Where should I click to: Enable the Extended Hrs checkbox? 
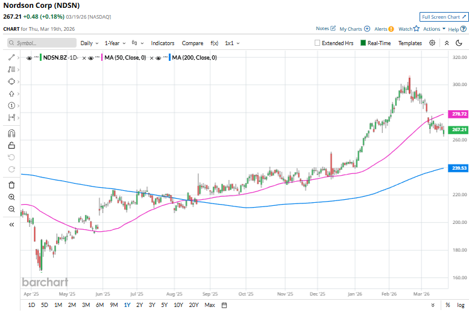[318, 43]
